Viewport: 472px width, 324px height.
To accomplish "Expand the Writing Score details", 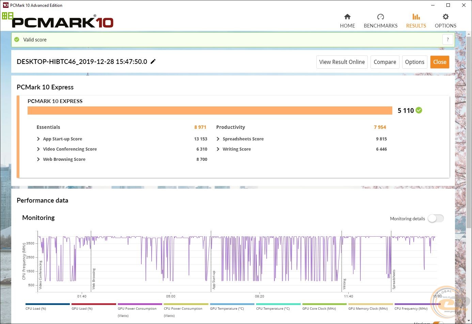I will (218, 149).
